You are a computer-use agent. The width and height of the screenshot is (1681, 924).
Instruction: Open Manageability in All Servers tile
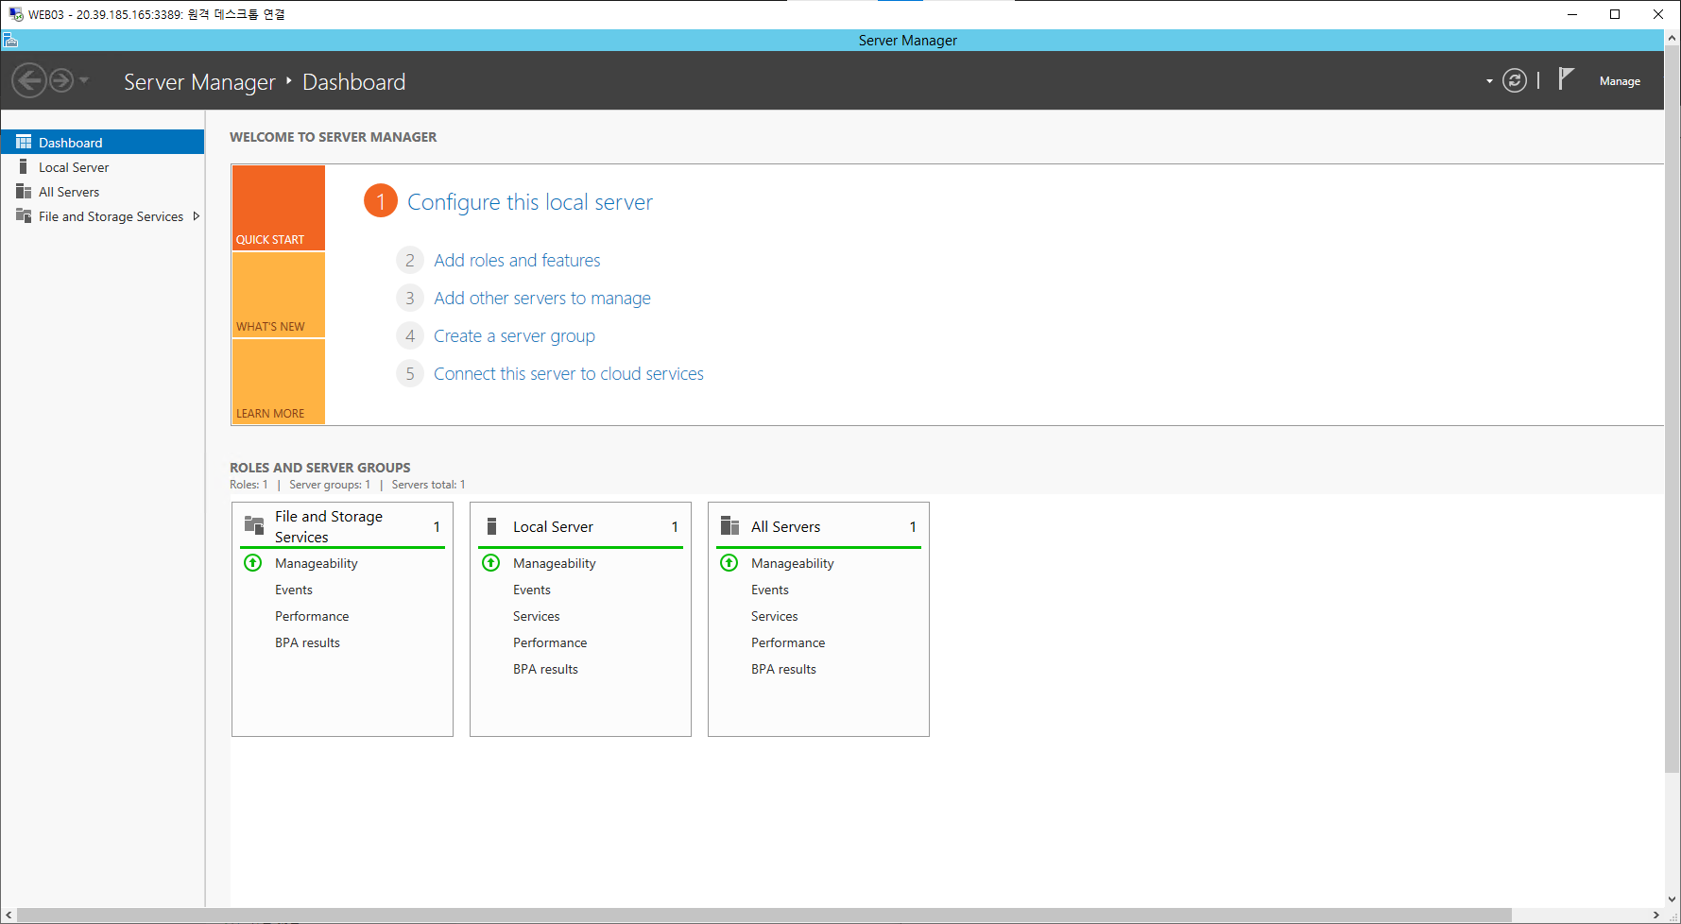793,563
